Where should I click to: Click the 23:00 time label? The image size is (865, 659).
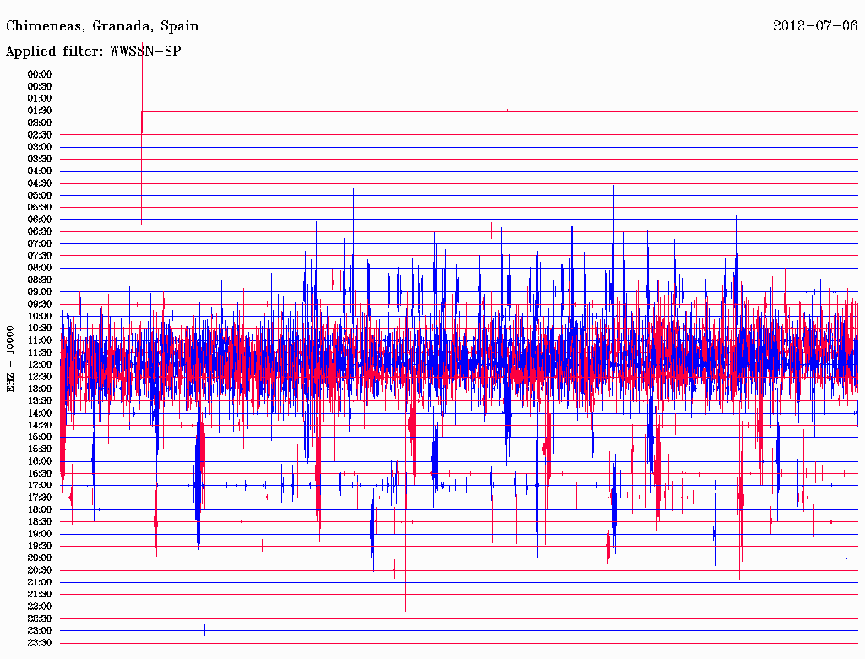[40, 631]
